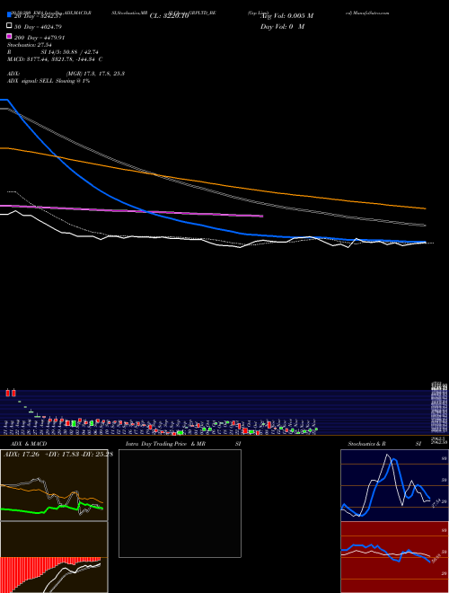Click the ADX & MACD panel title
This screenshot has width=449, height=593.
[29, 444]
